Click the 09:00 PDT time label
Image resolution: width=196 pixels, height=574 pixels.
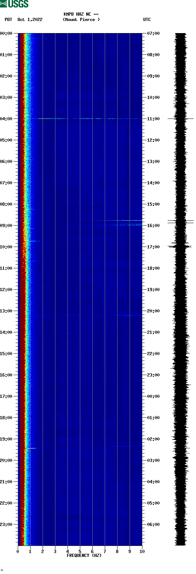point(6,226)
